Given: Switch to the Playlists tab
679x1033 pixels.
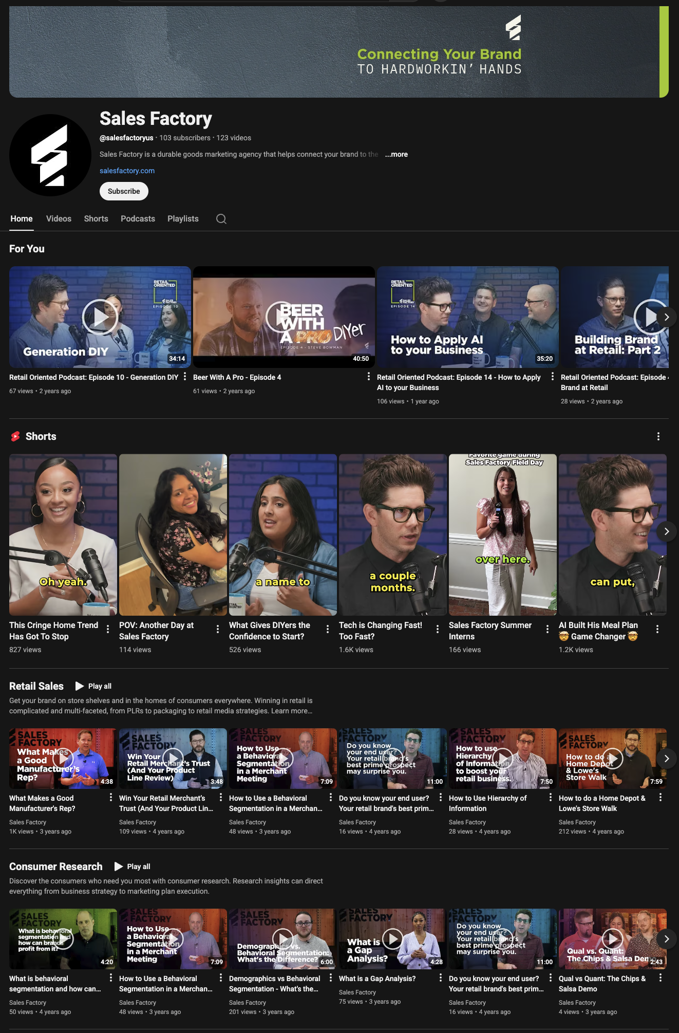Looking at the screenshot, I should point(183,219).
